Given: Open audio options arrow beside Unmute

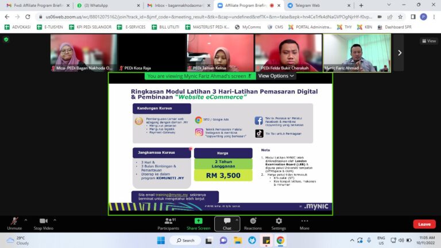Looking at the screenshot, I should point(26,220).
